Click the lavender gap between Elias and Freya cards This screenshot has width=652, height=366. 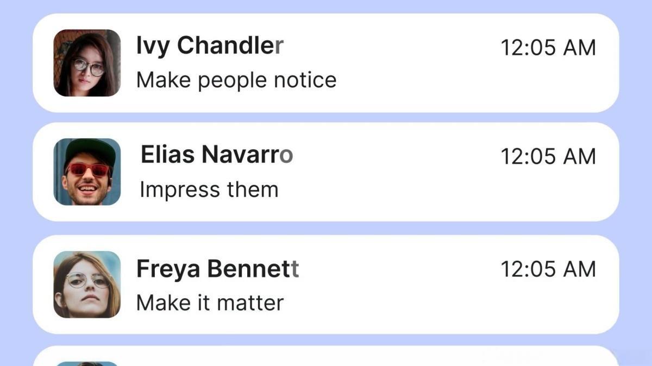pyautogui.click(x=326, y=228)
